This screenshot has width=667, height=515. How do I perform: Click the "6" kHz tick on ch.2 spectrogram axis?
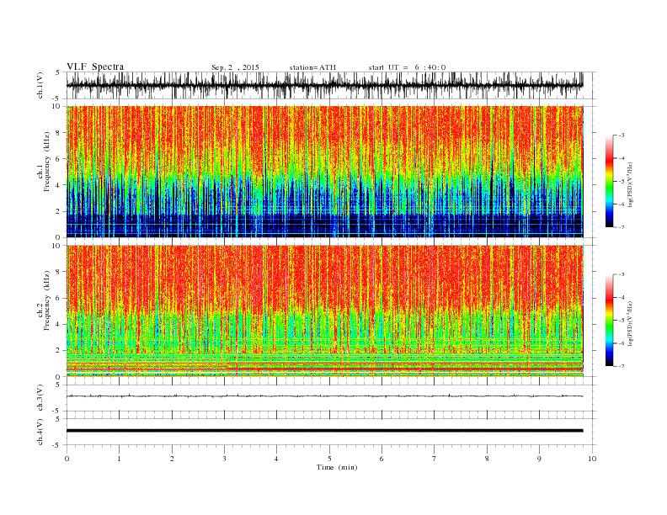coord(59,298)
